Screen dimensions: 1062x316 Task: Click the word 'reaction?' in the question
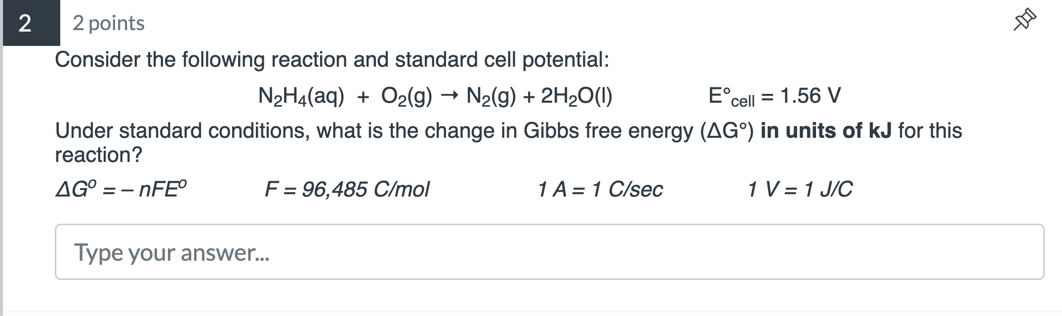98,155
